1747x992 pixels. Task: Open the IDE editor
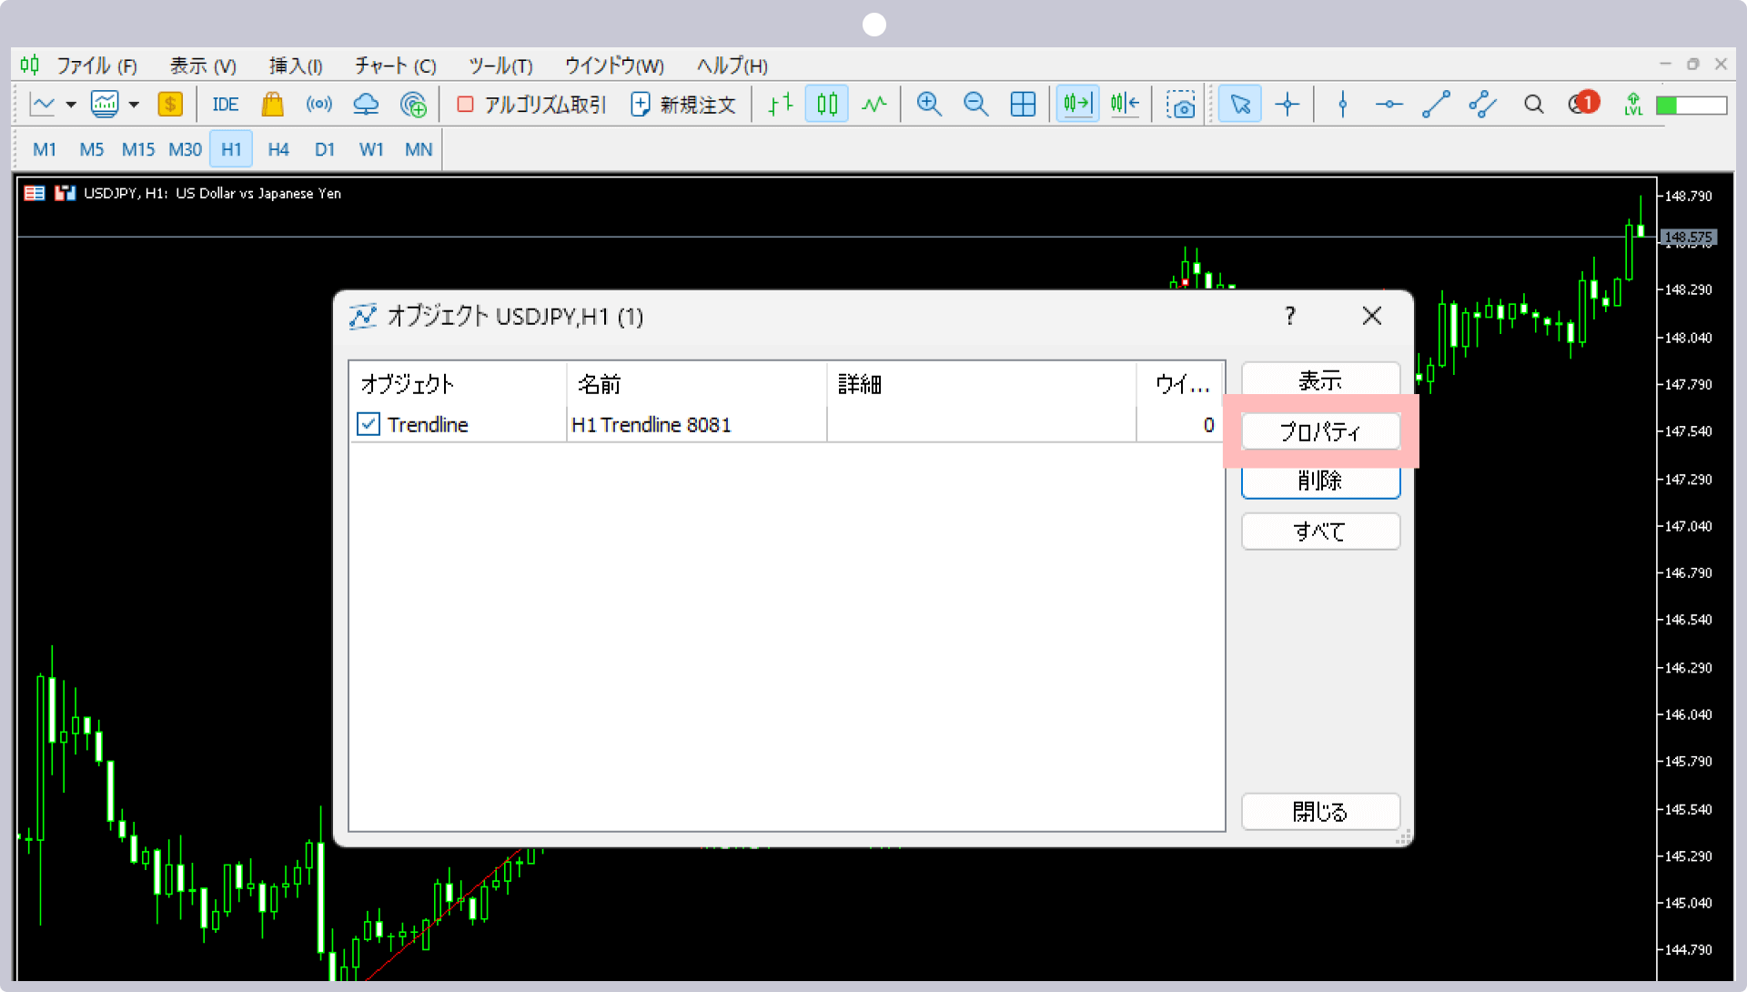coord(226,105)
